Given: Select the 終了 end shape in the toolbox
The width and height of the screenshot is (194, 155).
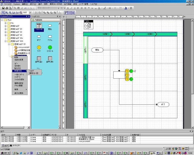Looking at the screenshot, I should 39,37.
